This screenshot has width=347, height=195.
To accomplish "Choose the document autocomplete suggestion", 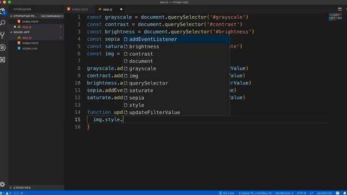I will tap(176, 61).
